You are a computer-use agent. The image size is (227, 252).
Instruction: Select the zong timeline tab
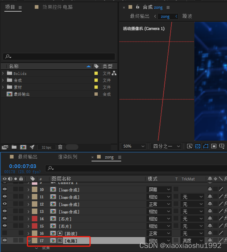[x=109, y=157]
